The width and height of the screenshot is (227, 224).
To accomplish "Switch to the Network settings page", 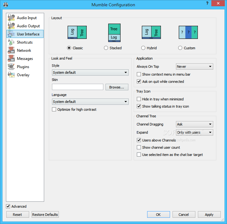I will click(x=25, y=50).
